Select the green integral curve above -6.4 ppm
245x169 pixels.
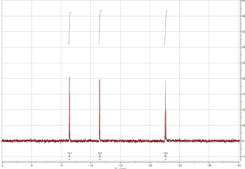click(x=69, y=28)
